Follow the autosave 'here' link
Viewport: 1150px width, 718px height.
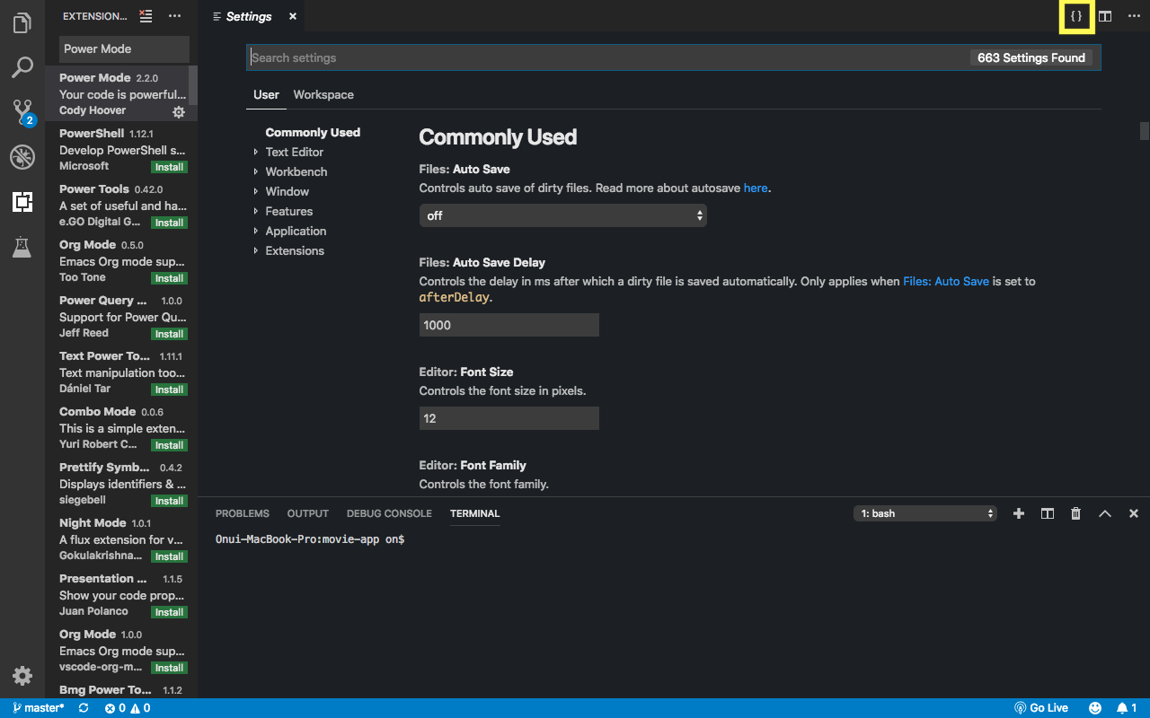tap(756, 188)
